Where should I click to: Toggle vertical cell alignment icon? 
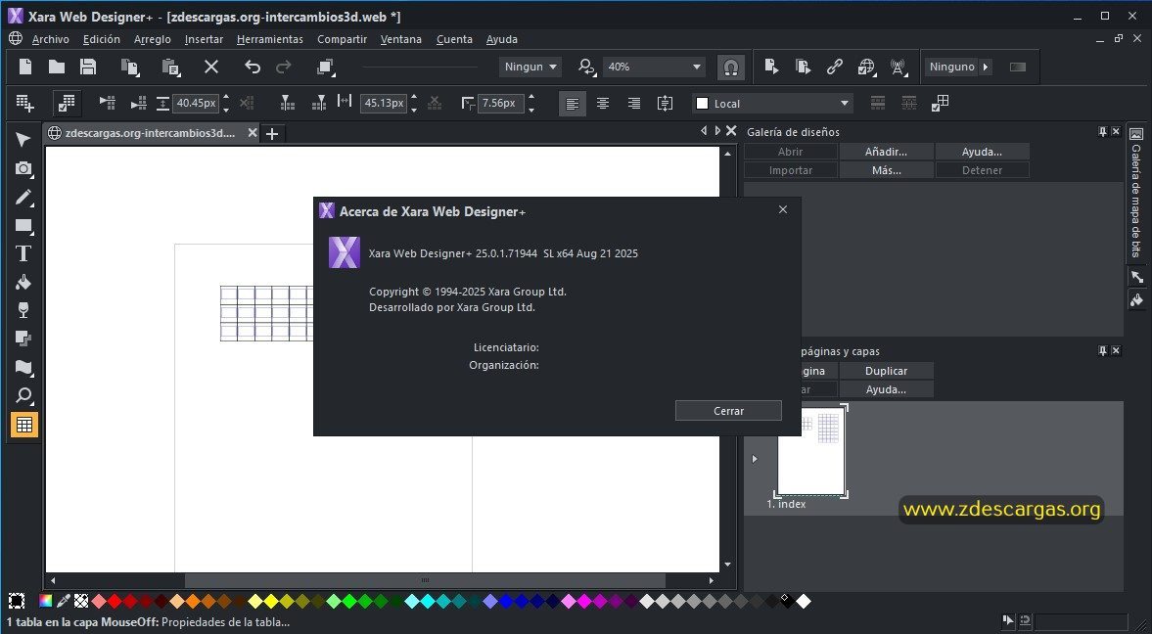click(665, 104)
